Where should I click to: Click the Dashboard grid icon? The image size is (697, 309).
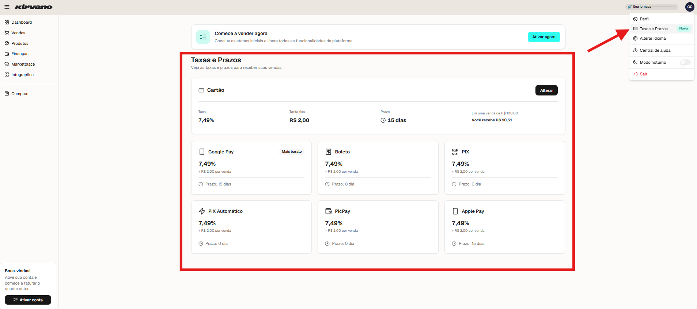pyautogui.click(x=7, y=22)
